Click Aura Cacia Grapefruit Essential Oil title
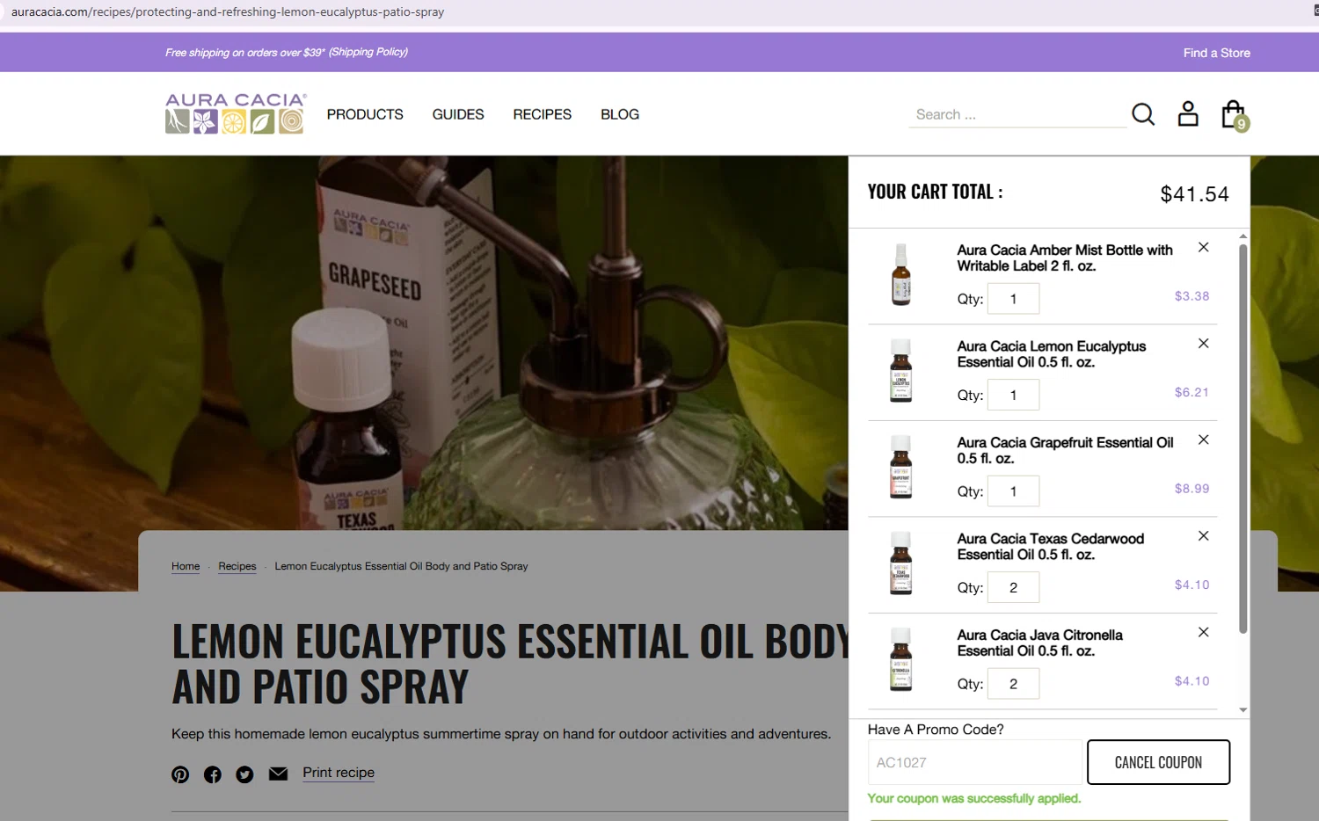The image size is (1319, 821). pyautogui.click(x=1066, y=450)
